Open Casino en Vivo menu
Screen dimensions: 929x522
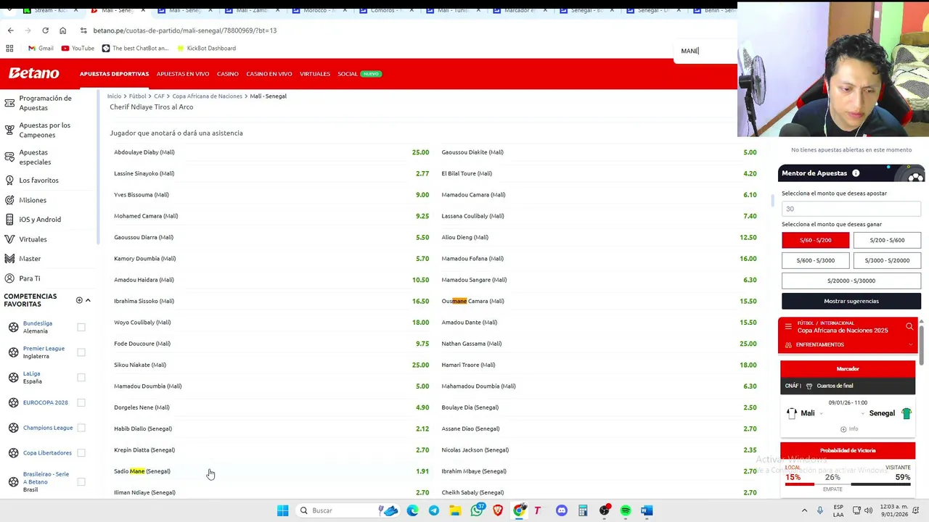(269, 74)
